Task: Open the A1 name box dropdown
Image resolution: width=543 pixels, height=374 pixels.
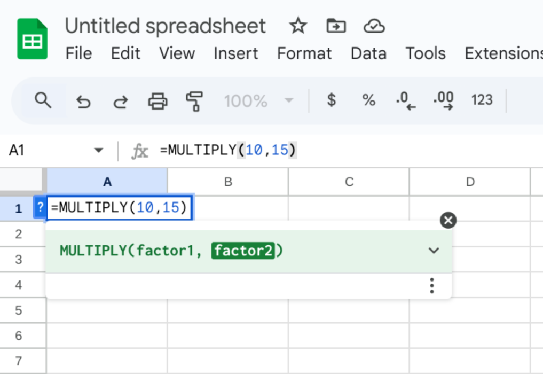Action: pos(98,151)
